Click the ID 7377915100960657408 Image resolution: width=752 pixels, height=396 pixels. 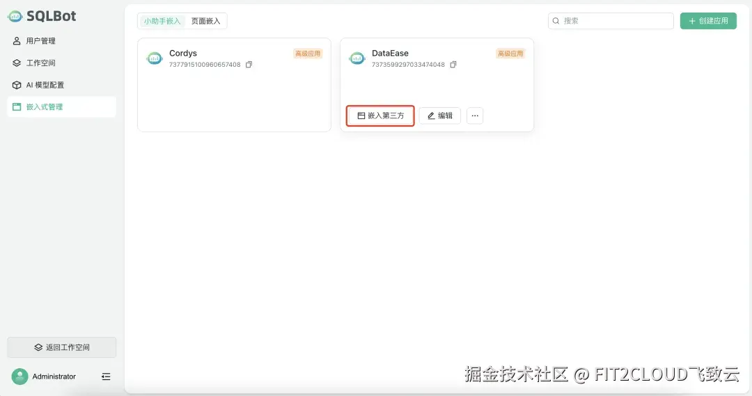click(x=205, y=65)
